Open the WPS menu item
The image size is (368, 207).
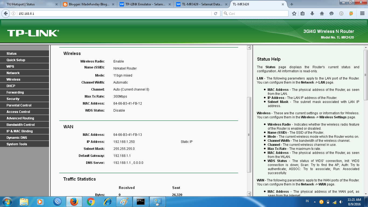[25, 67]
